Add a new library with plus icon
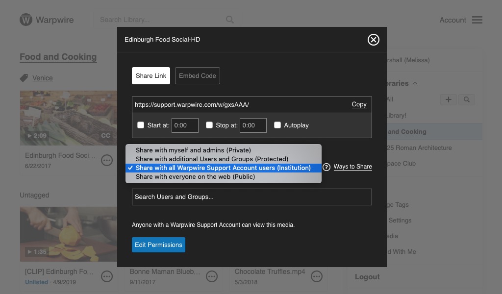This screenshot has width=502, height=294. point(449,99)
